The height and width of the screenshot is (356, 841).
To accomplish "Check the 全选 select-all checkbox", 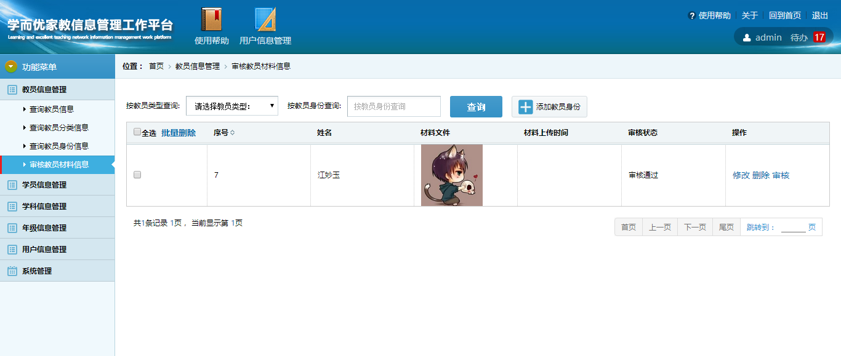I will coord(137,132).
